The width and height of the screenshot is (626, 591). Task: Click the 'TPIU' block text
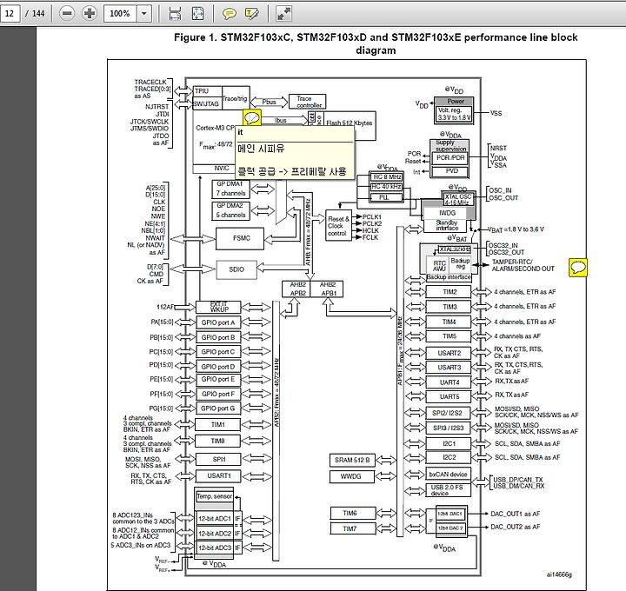click(201, 91)
